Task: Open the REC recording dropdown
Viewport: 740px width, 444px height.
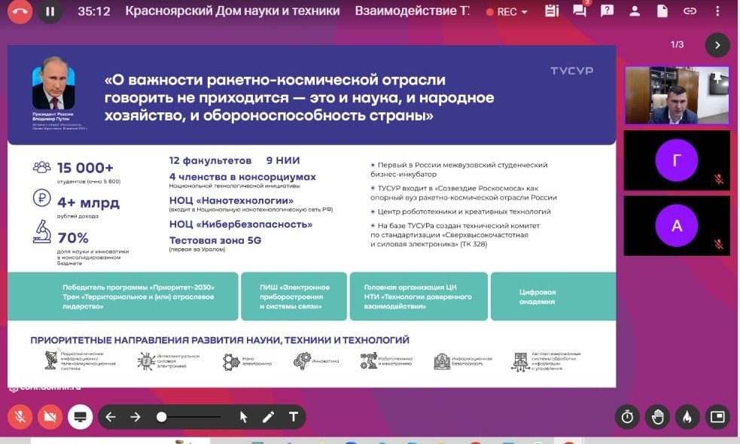Action: (507, 12)
